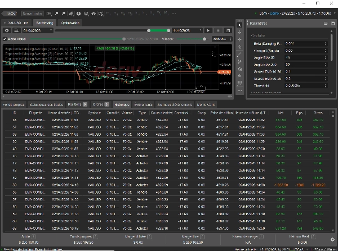The width and height of the screenshot is (338, 251).
Task: Start the backtest with play button
Action: [208, 30]
